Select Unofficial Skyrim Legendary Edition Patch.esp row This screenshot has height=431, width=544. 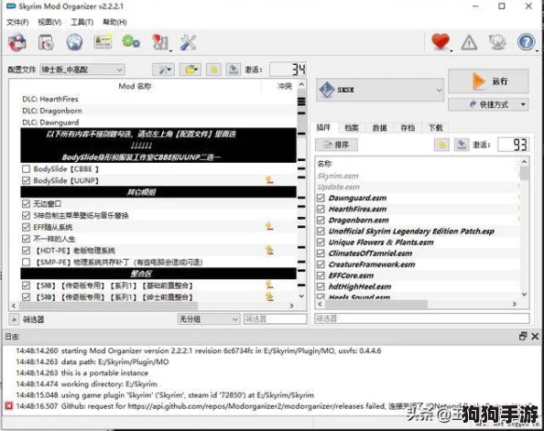pyautogui.click(x=418, y=231)
